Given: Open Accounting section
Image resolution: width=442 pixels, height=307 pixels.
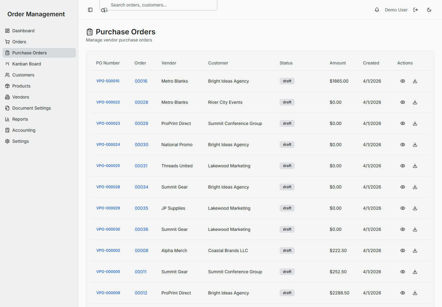Looking at the screenshot, I should click(39, 130).
